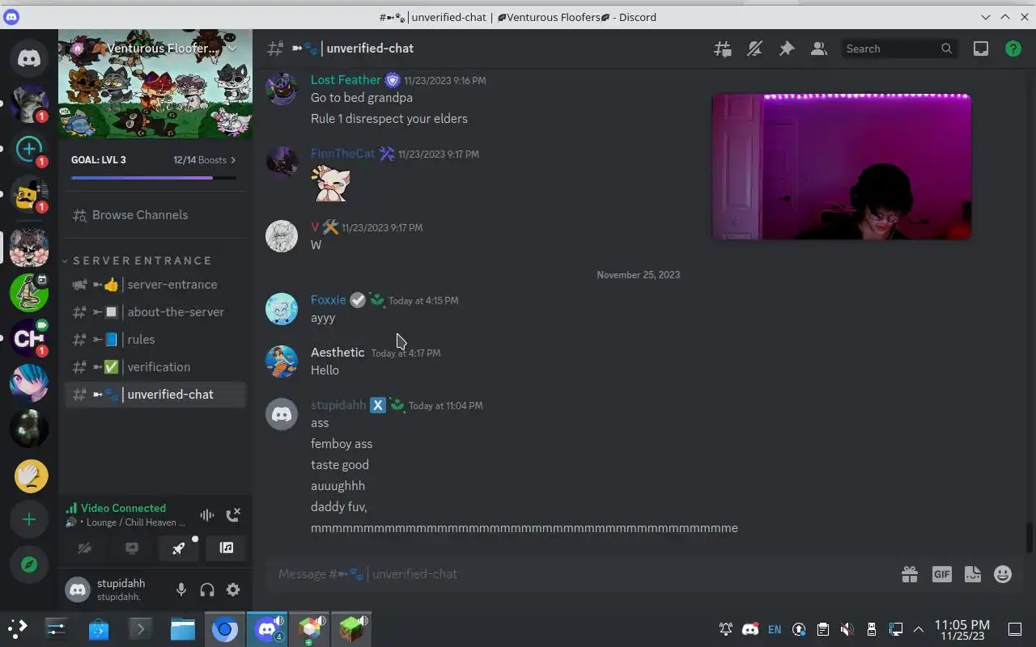Share your screen
This screenshot has width=1036, height=647.
[131, 548]
